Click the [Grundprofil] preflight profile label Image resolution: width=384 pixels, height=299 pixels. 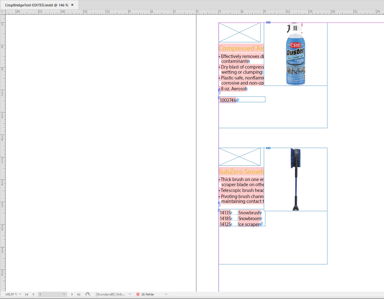(111, 295)
